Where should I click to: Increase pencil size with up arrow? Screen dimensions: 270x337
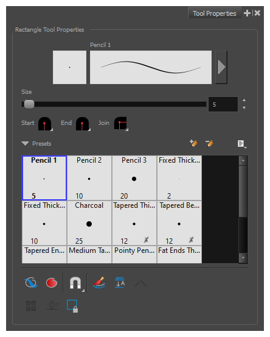tap(244, 101)
